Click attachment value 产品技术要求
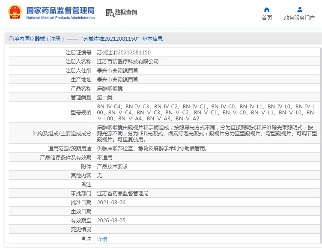This screenshot has width=322, height=248. [112, 167]
